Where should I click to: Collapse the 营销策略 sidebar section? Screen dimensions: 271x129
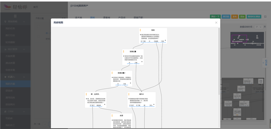(x=24, y=22)
